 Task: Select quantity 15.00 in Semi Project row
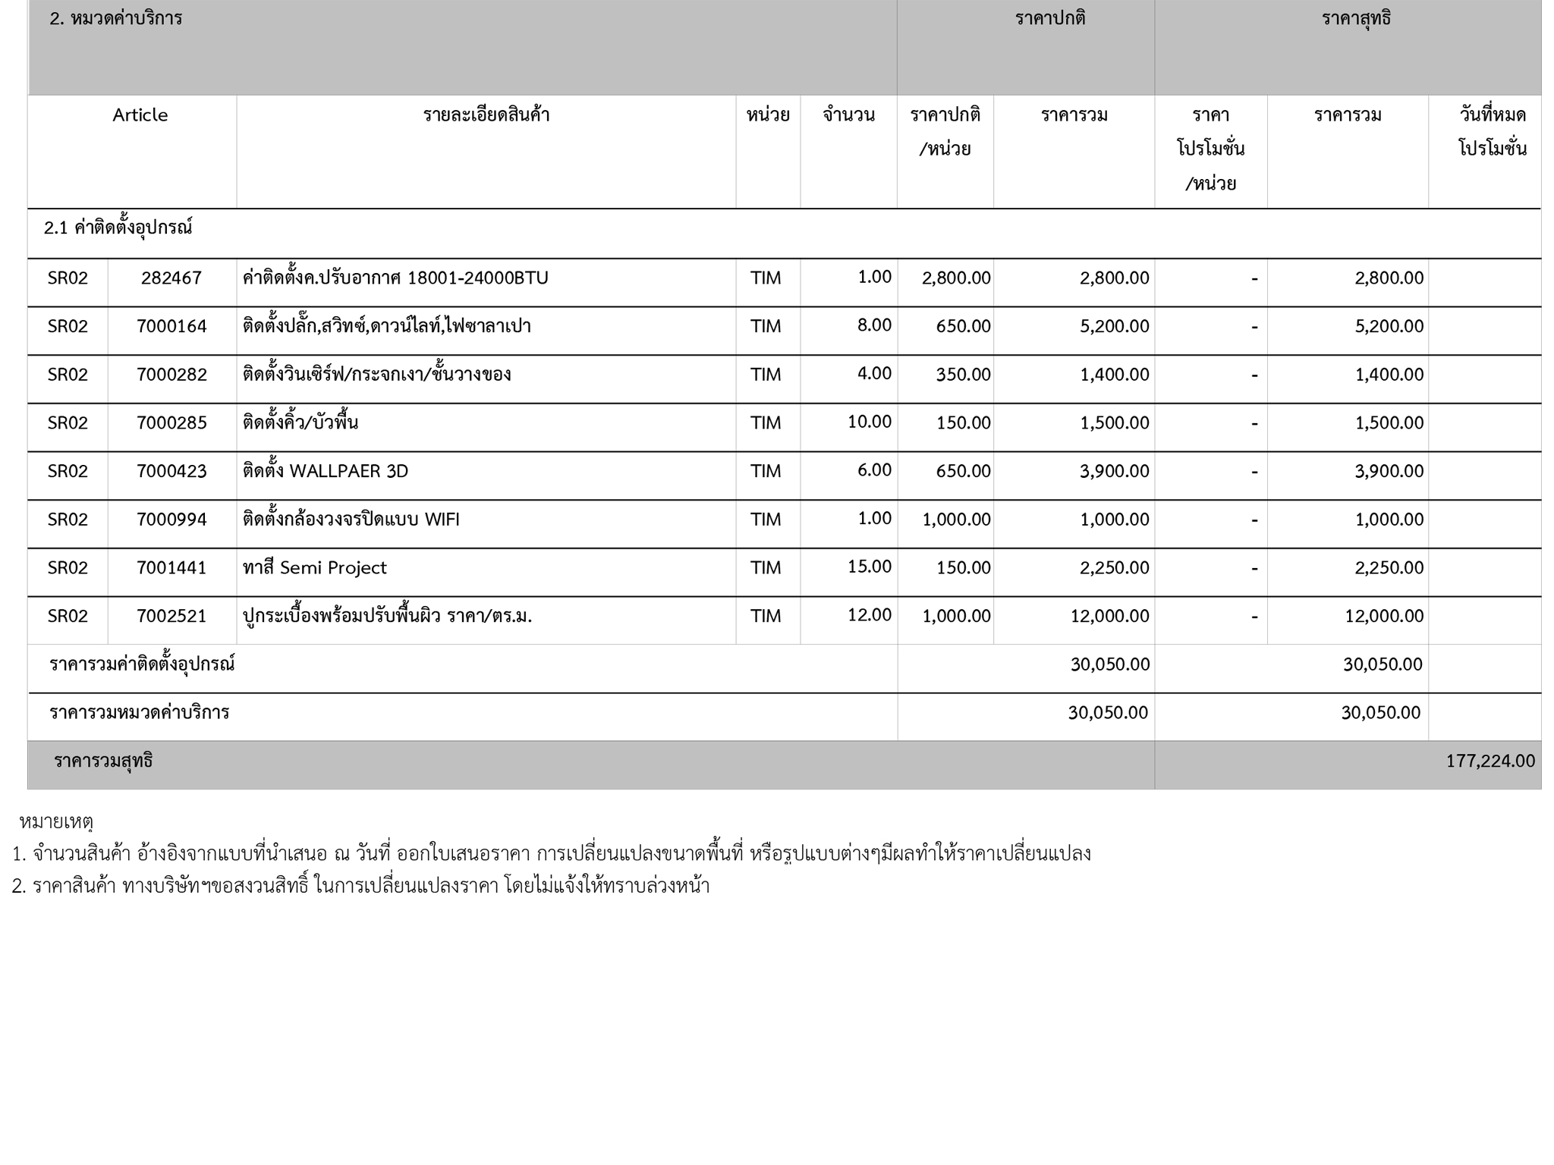point(869,567)
